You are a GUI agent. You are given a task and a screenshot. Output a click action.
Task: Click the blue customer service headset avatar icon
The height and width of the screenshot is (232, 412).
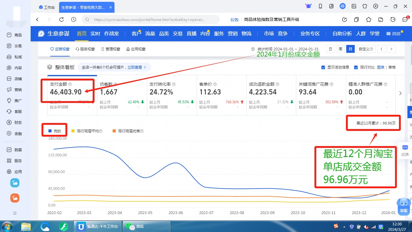pyautogui.click(x=343, y=6)
